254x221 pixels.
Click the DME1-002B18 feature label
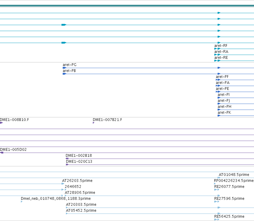point(79,156)
